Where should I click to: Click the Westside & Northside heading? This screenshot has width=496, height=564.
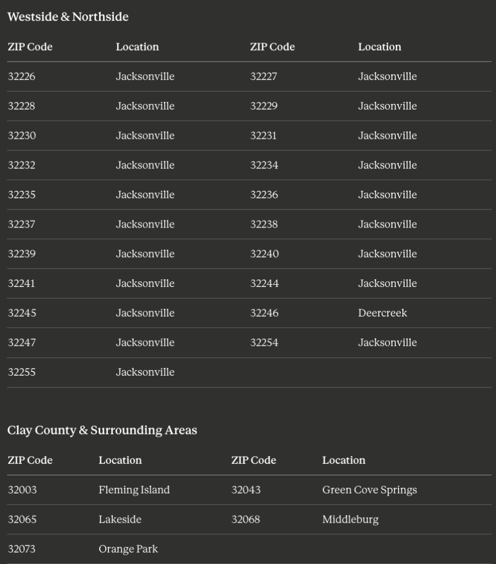tap(68, 17)
